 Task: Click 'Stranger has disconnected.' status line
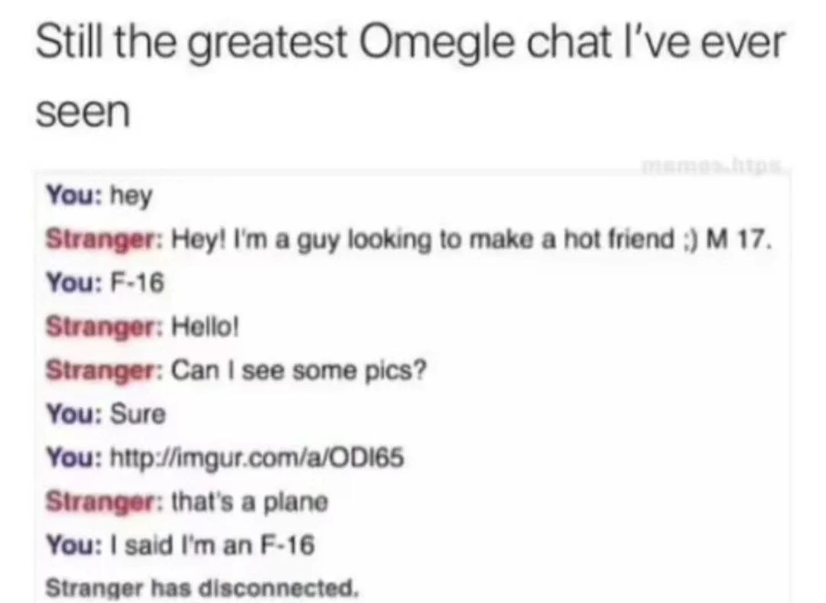[202, 587]
